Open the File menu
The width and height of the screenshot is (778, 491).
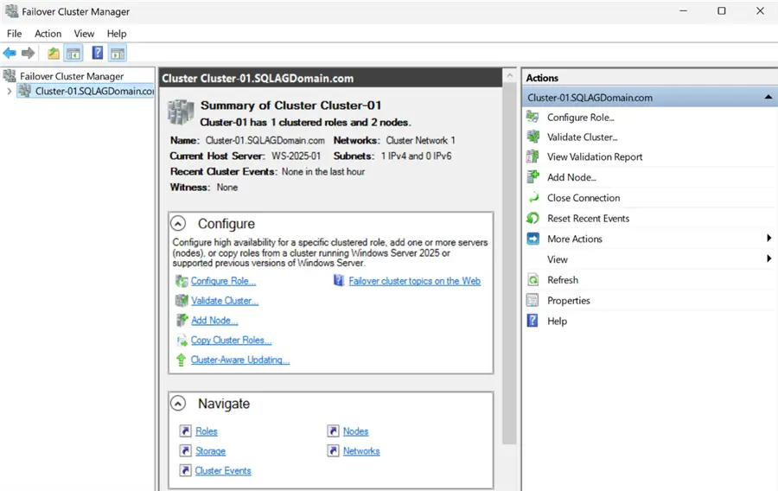click(x=14, y=34)
